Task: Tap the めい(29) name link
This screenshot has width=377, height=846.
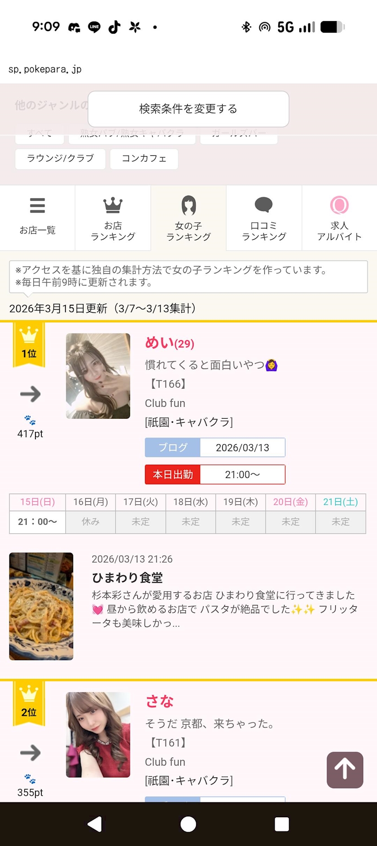Action: click(170, 343)
